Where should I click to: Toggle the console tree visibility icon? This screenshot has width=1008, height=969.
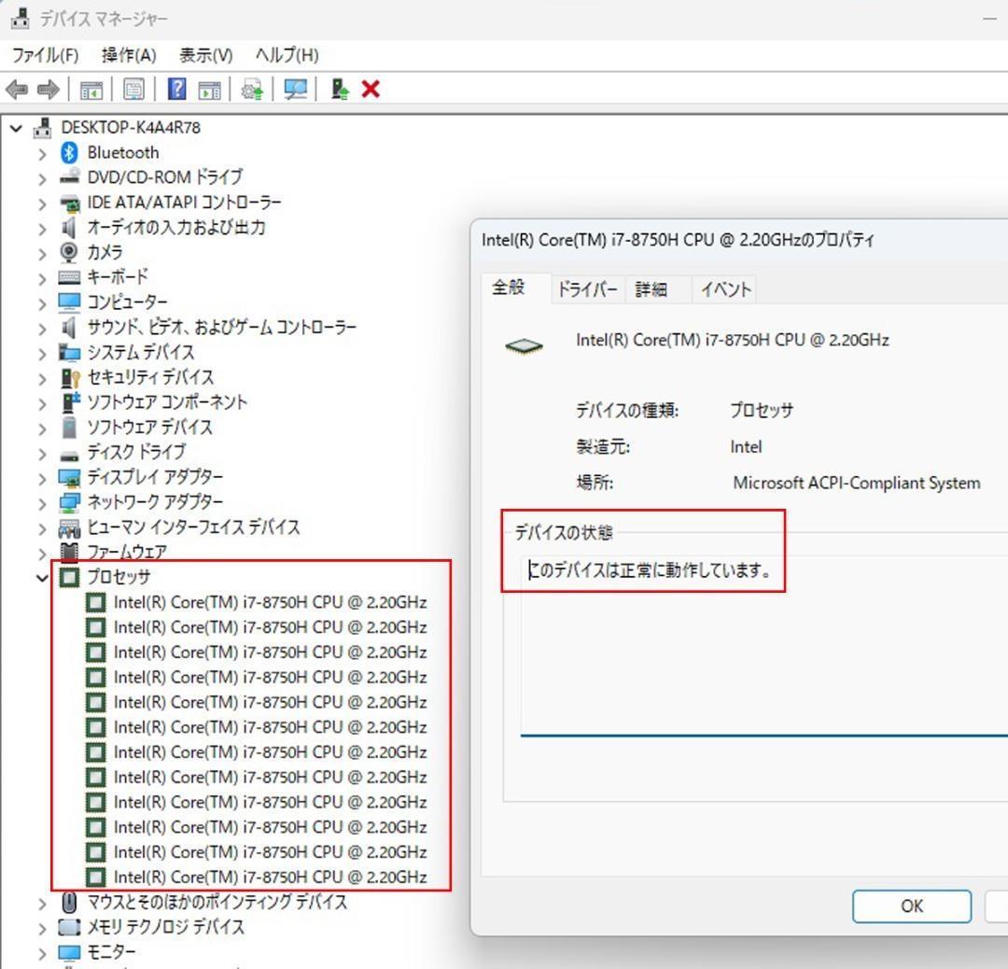(91, 90)
